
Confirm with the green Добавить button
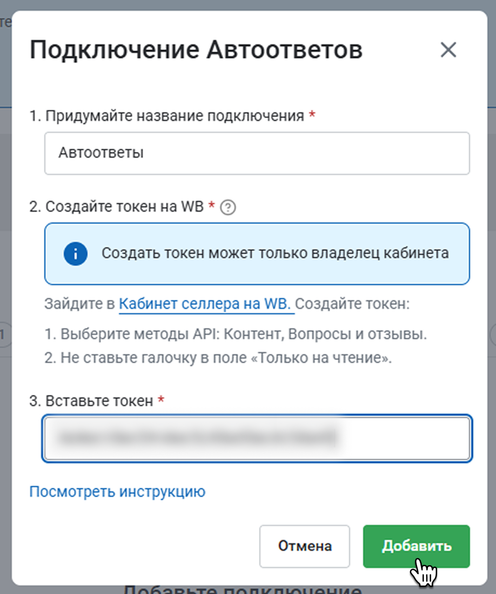coord(417,546)
